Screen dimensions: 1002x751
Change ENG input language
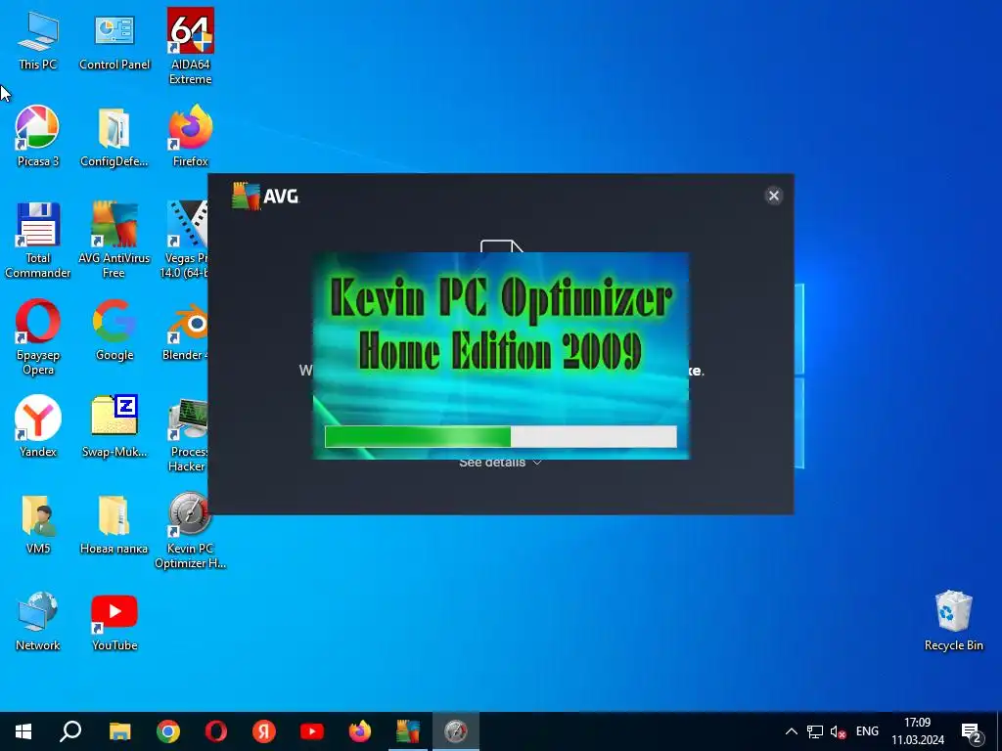coord(867,731)
